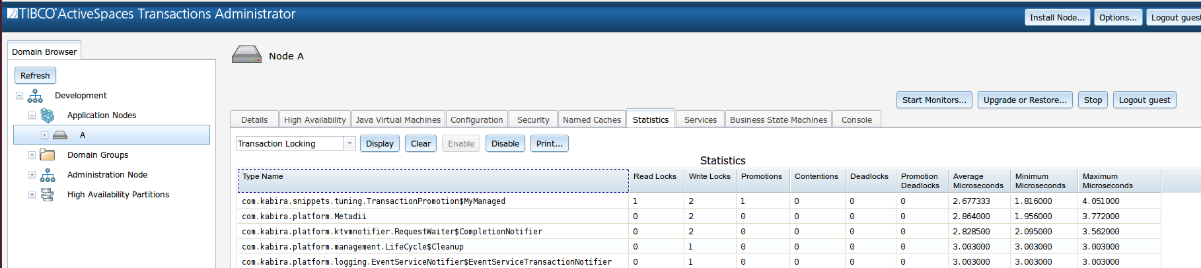Click the Clear statistics button
Screen dimensions: 1201x268
(421, 143)
